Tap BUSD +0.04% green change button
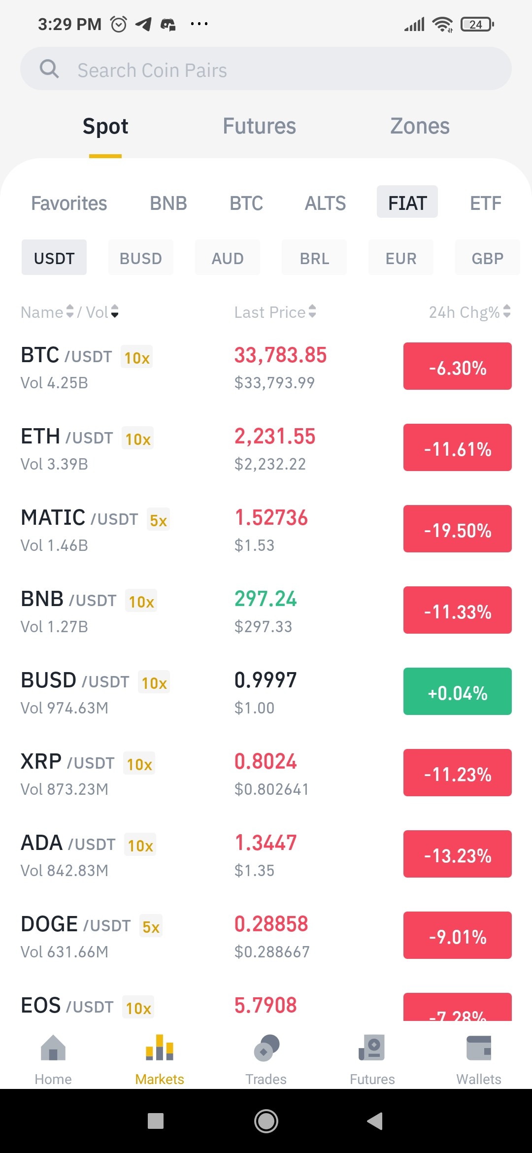 [458, 691]
